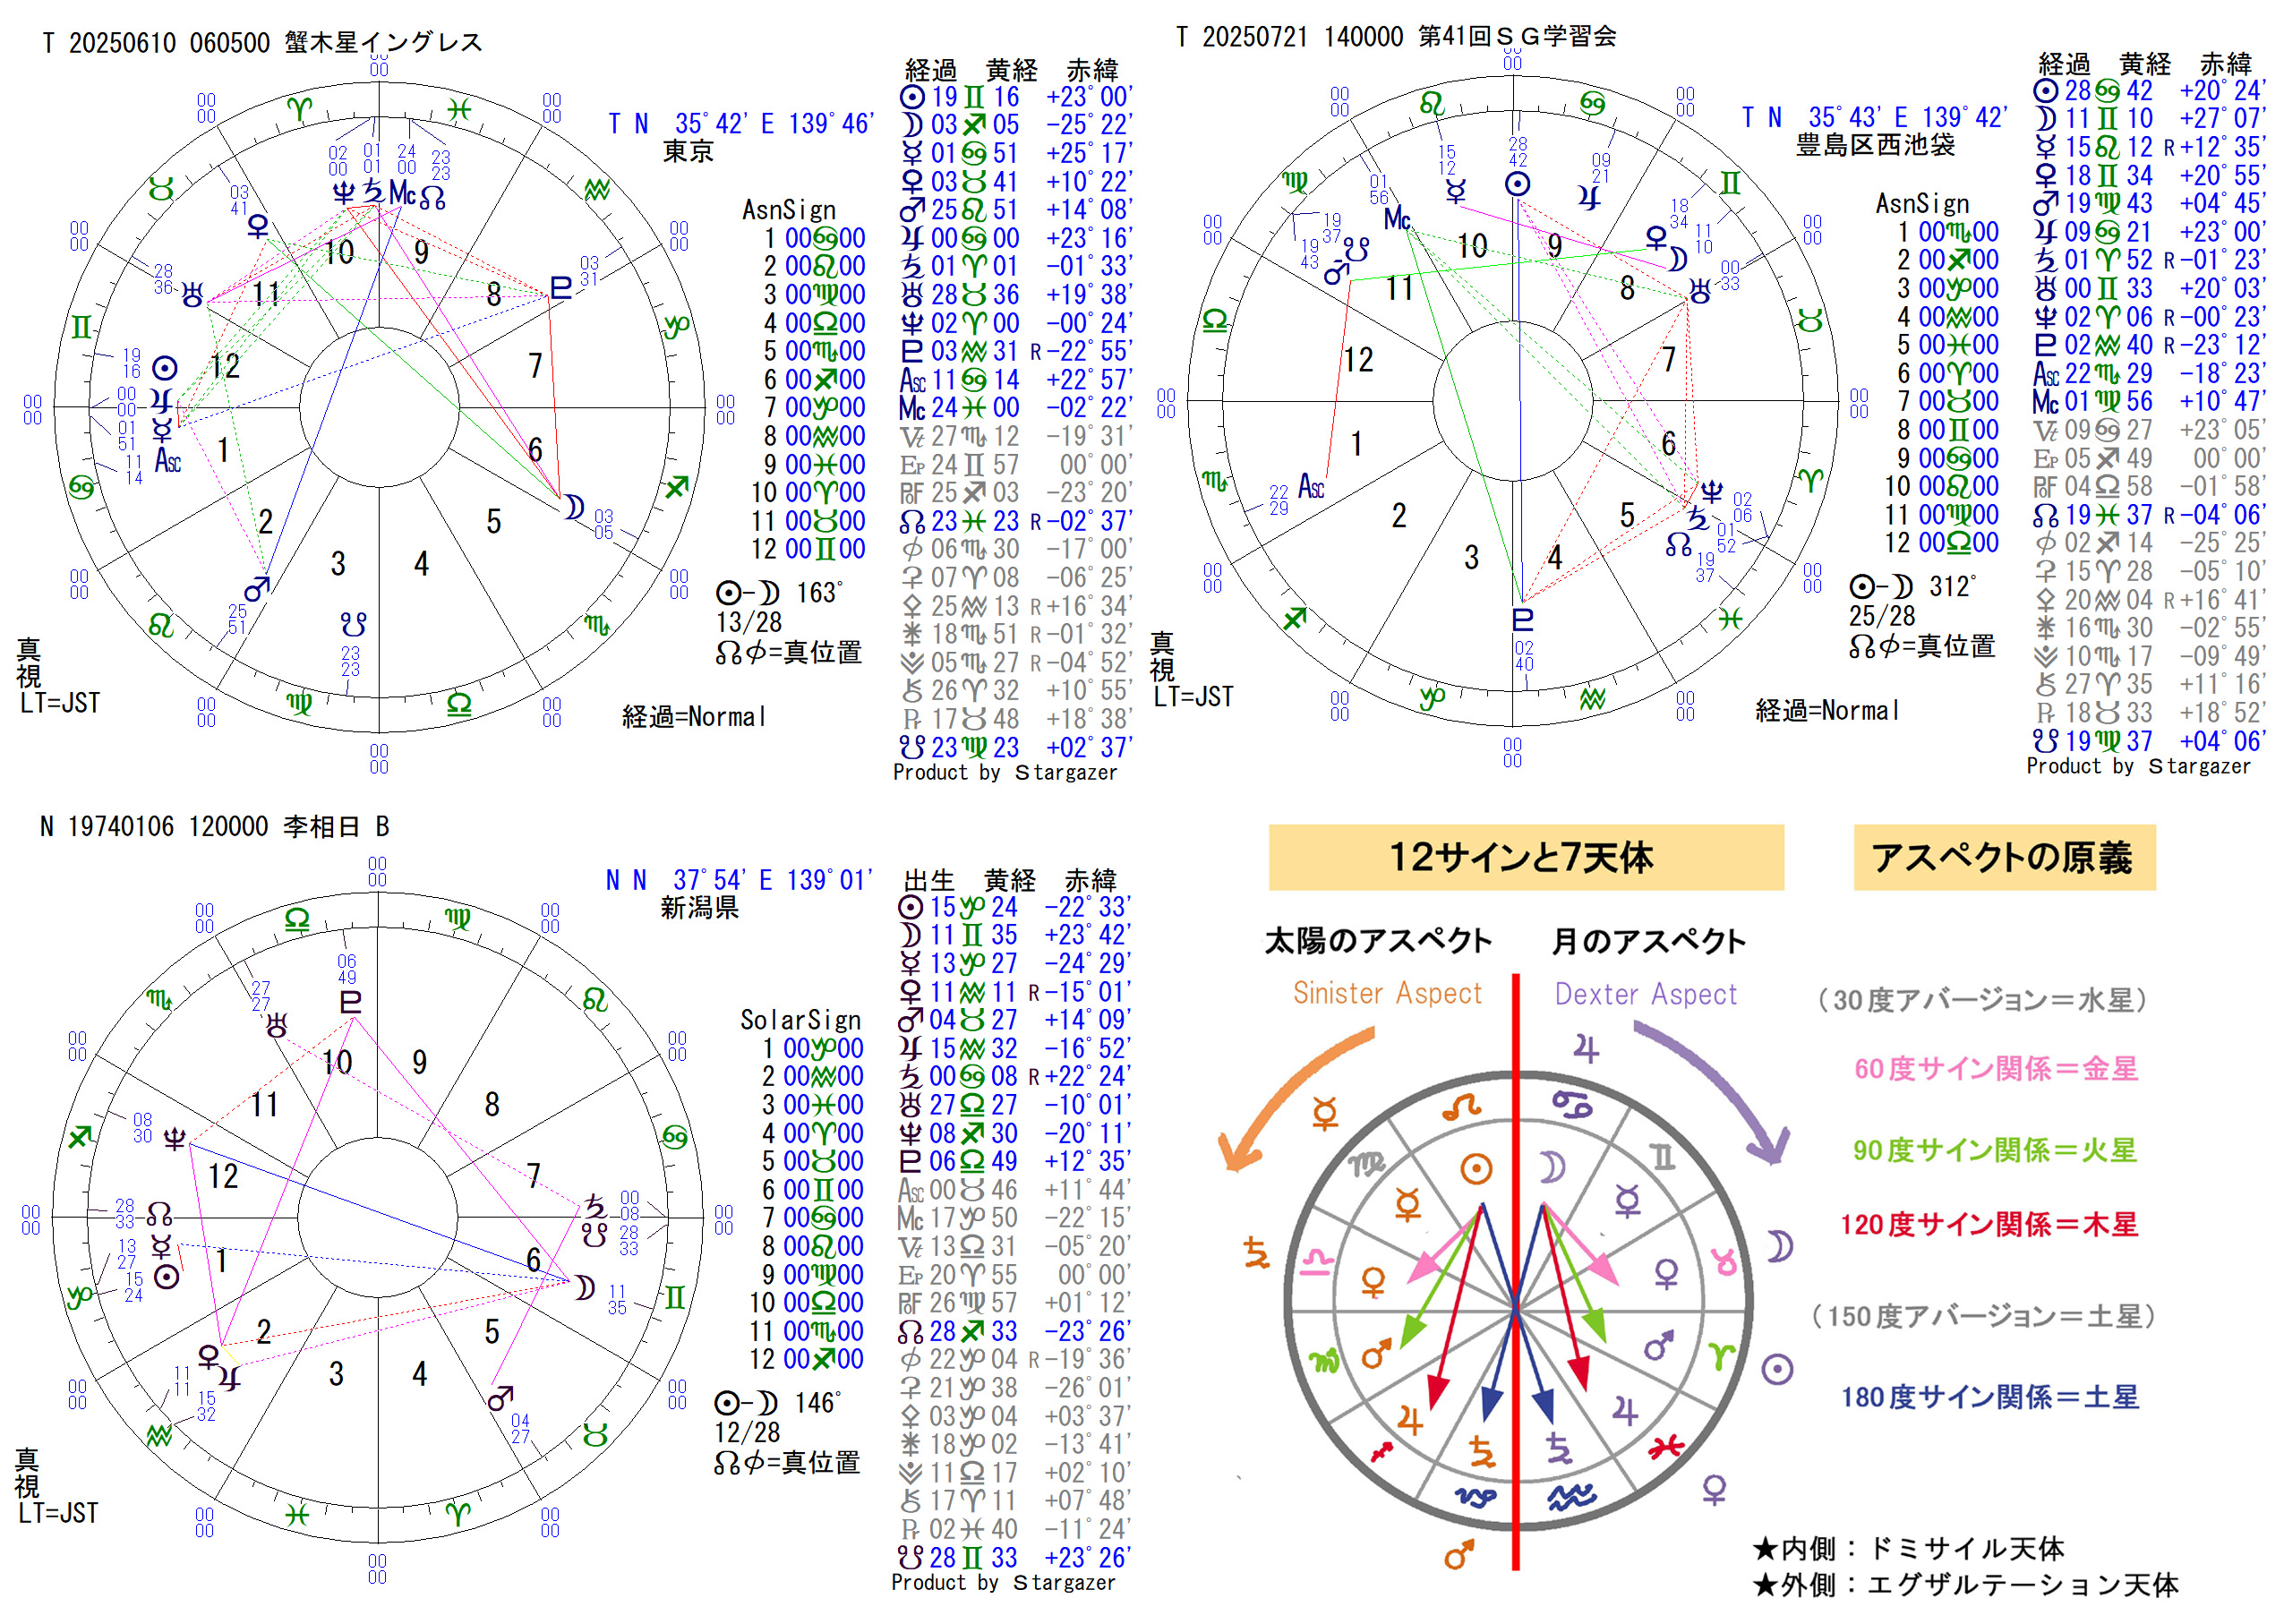Image resolution: width=2284 pixels, height=1624 pixels.
Task: Click the AsnSign heading in the Tokyo chart
Action: 789,210
